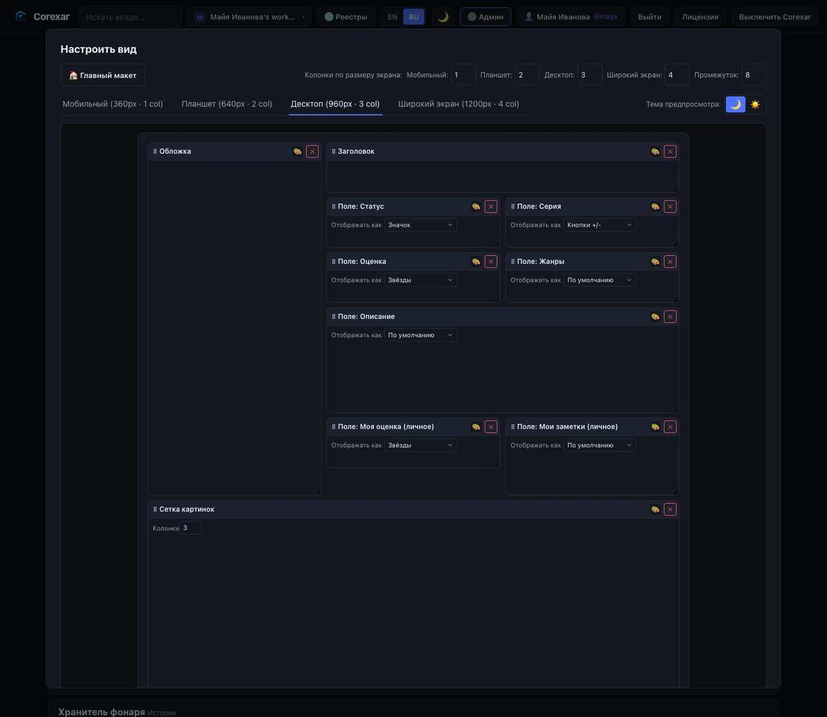Image resolution: width=827 pixels, height=717 pixels.
Task: Open style palette for Поле: Статус
Action: click(x=476, y=206)
